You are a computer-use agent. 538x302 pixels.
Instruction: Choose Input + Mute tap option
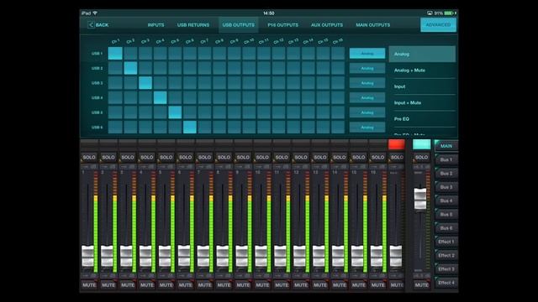coord(422,102)
